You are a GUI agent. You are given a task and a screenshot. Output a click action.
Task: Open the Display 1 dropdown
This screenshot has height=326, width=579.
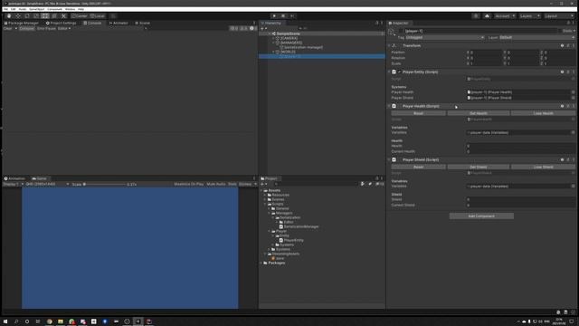[x=13, y=184]
